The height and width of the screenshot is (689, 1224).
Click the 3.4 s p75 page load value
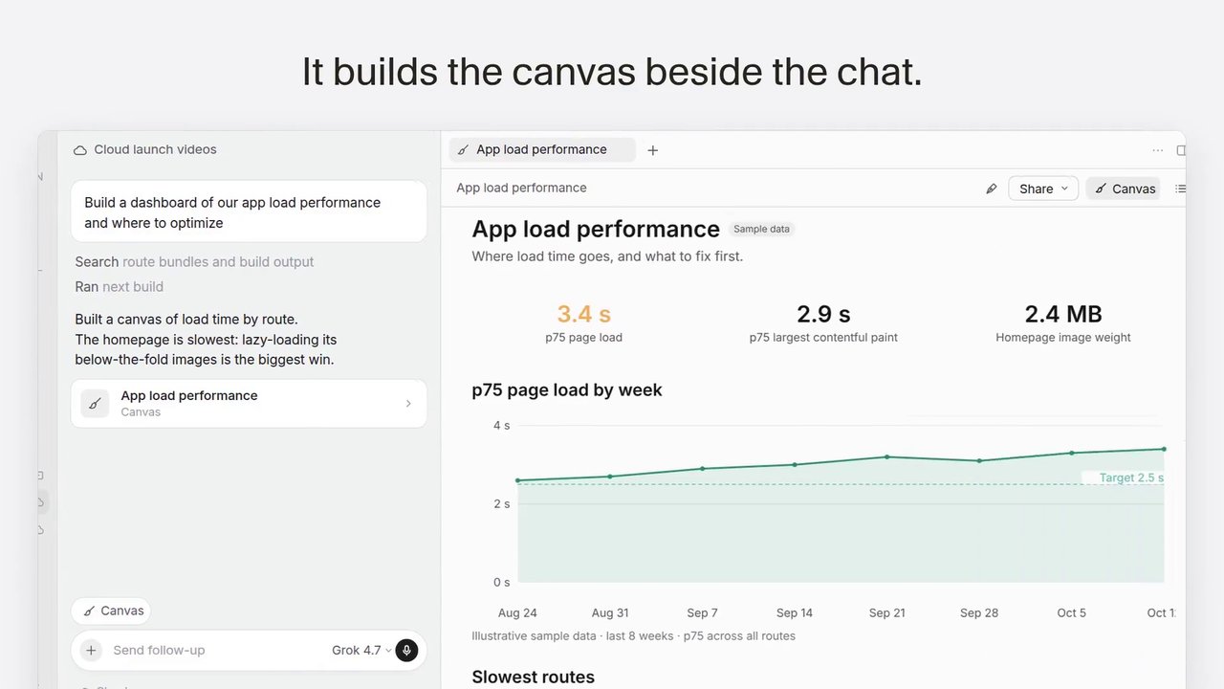coord(583,314)
